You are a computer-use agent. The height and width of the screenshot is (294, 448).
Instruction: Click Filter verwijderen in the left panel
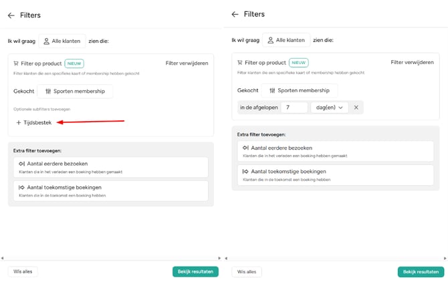point(187,63)
